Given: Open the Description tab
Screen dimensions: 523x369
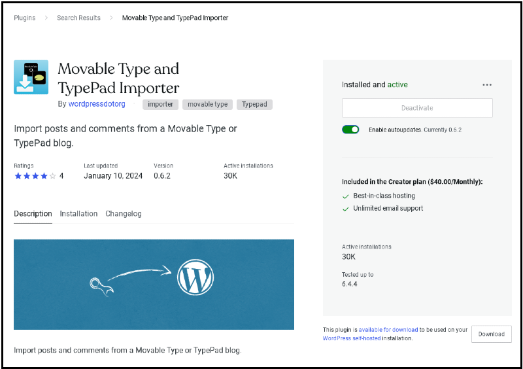Looking at the screenshot, I should [33, 214].
